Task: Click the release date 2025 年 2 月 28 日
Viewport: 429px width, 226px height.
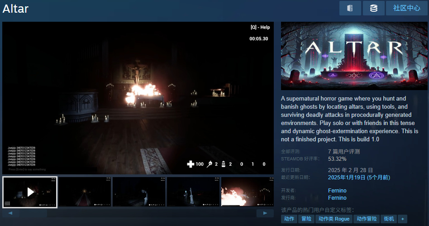Action: (x=350, y=170)
